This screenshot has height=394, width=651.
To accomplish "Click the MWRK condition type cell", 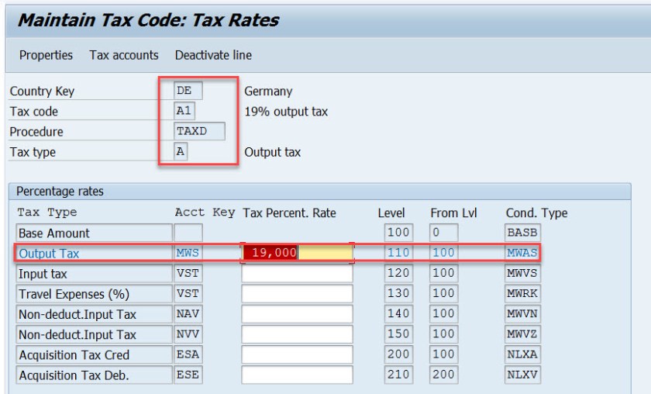I will click(x=522, y=294).
